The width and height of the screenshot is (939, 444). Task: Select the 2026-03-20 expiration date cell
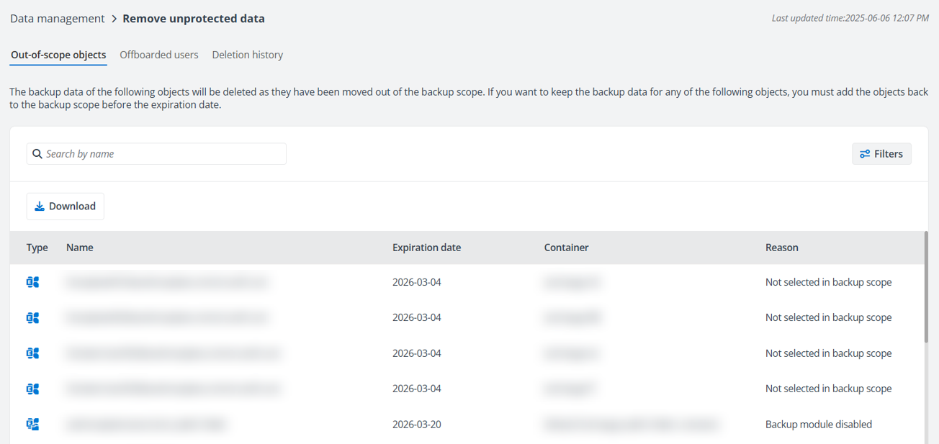click(416, 425)
